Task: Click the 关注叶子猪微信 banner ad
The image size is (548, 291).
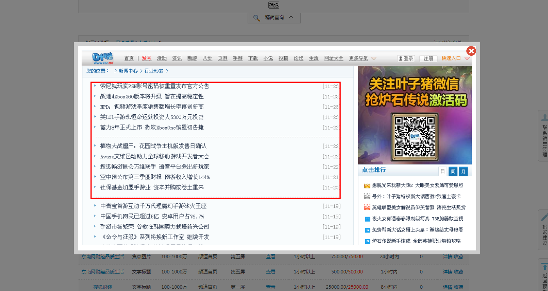Action: tap(415, 115)
